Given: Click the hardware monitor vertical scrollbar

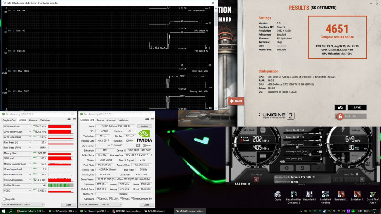Looking at the screenshot, I should pyautogui.click(x=216, y=58).
